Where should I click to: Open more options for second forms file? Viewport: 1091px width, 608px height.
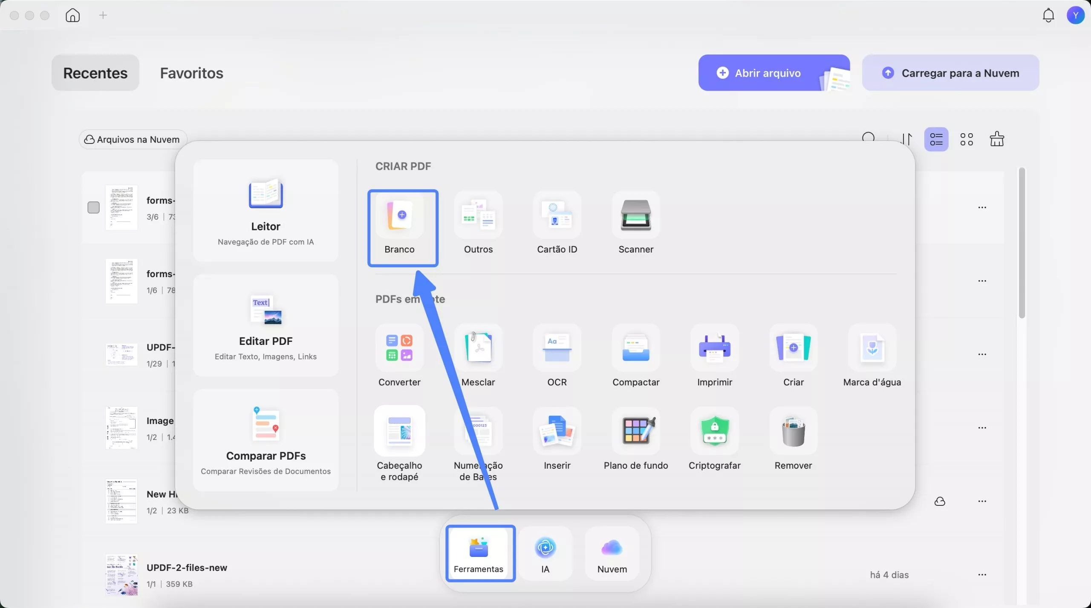pos(982,281)
